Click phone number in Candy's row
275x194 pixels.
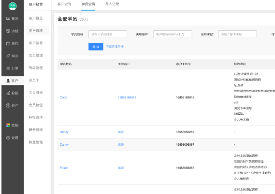[x=185, y=145]
